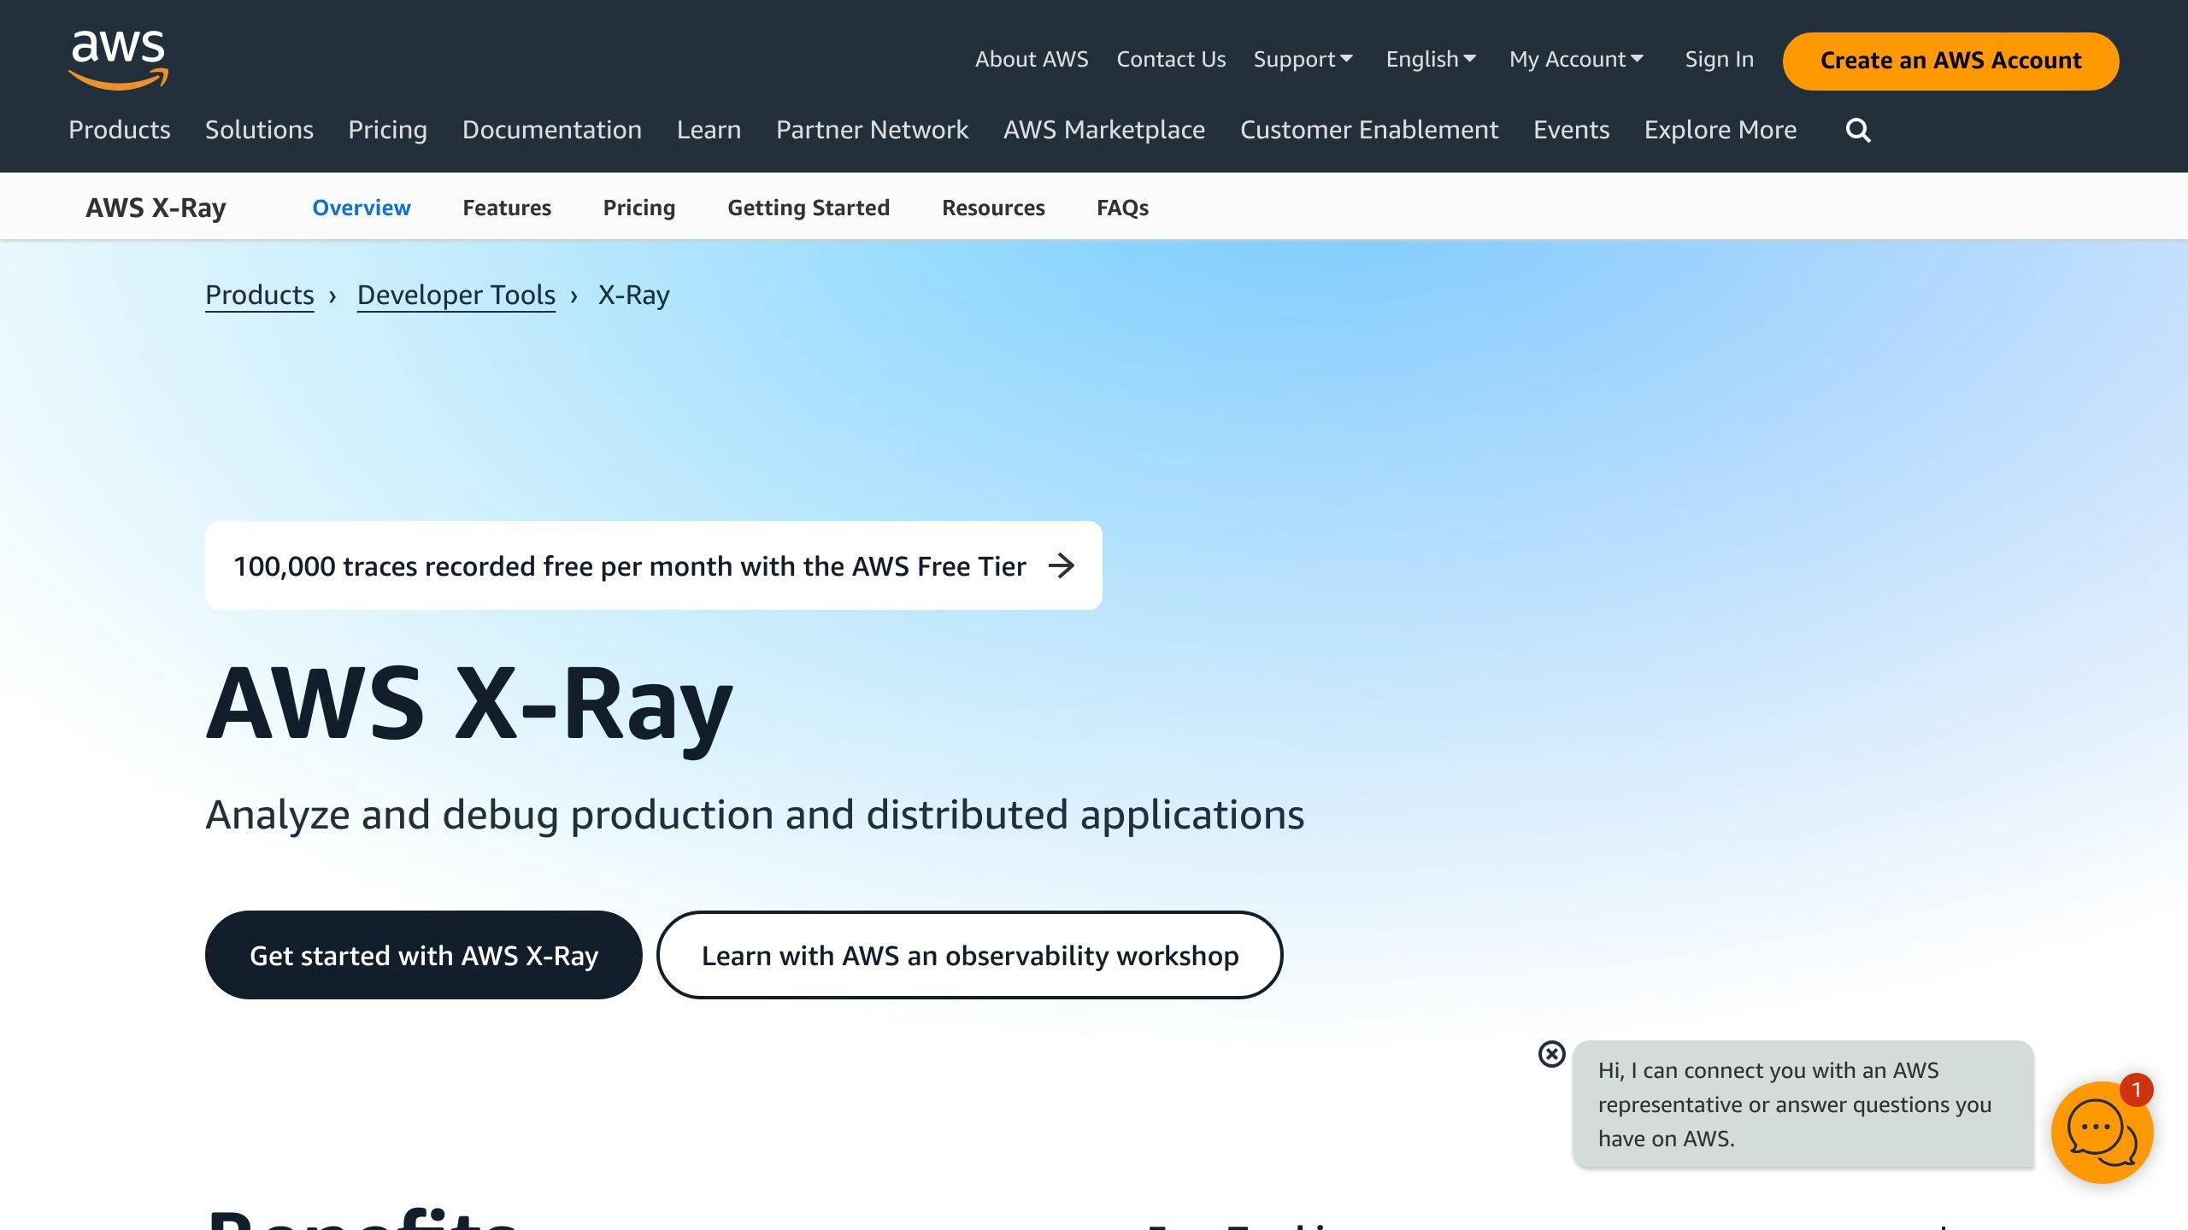Open the Solutions menu

[259, 130]
